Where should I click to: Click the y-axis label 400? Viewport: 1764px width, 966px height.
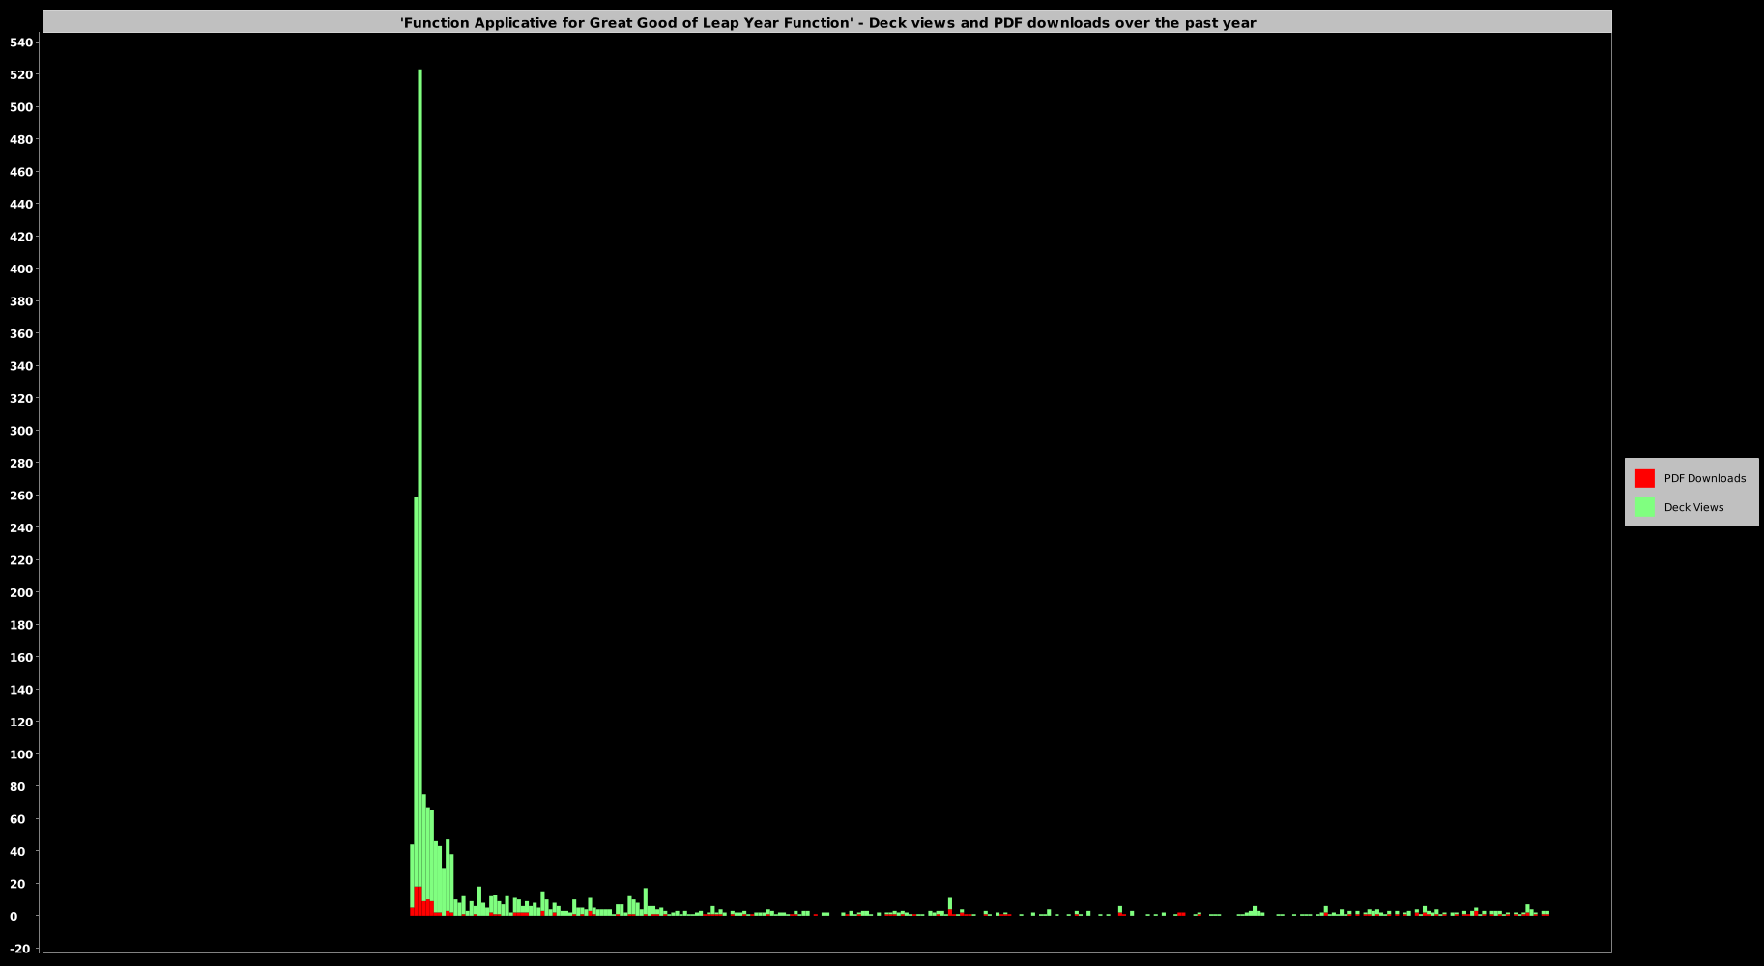click(20, 270)
